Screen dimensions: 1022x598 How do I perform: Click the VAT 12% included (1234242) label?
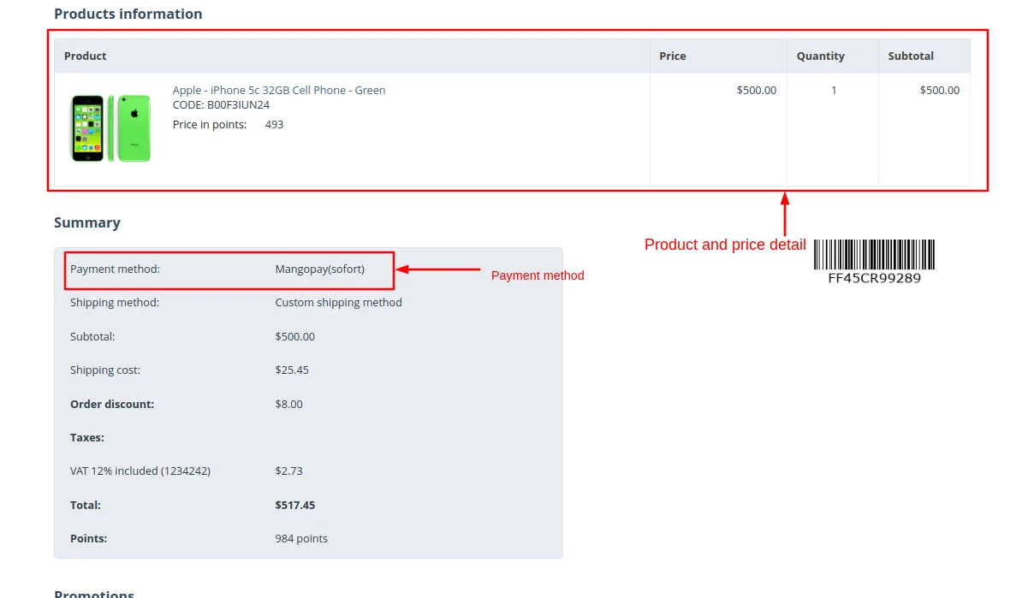140,471
